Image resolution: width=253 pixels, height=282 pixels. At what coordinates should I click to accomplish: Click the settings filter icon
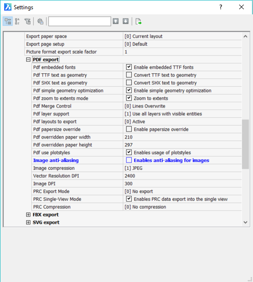point(28,21)
